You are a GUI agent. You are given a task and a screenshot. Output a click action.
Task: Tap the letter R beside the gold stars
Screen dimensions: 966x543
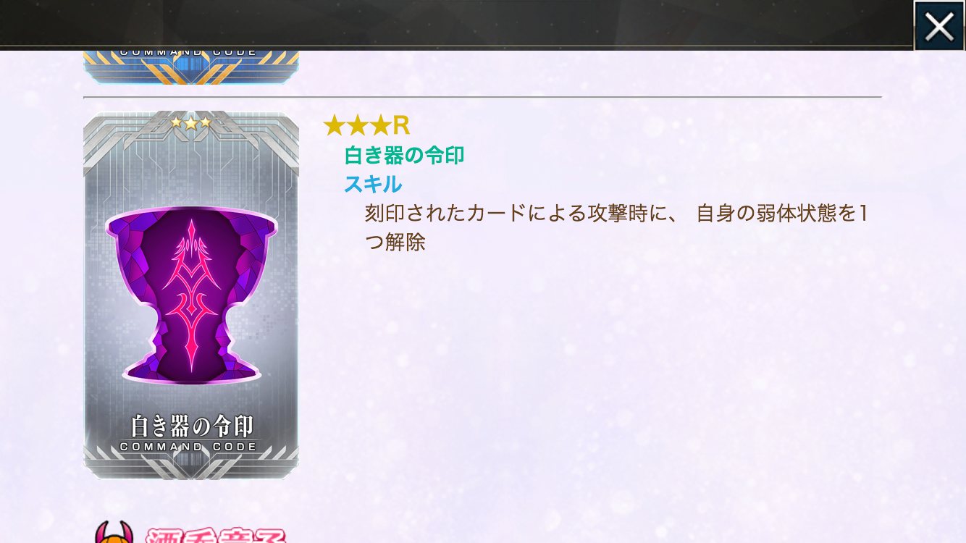click(401, 126)
